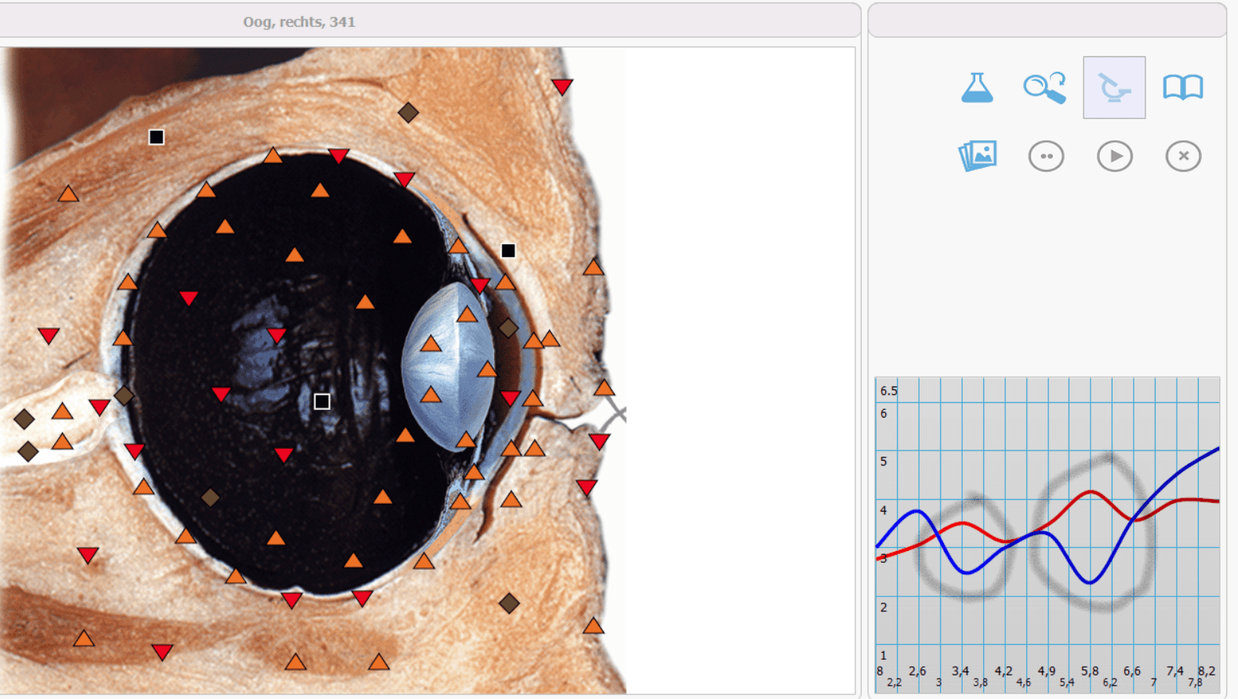The height and width of the screenshot is (699, 1238).
Task: Open the image gallery icon
Action: point(977,156)
